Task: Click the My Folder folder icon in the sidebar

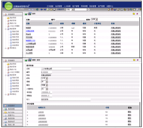Action: tap(6, 112)
